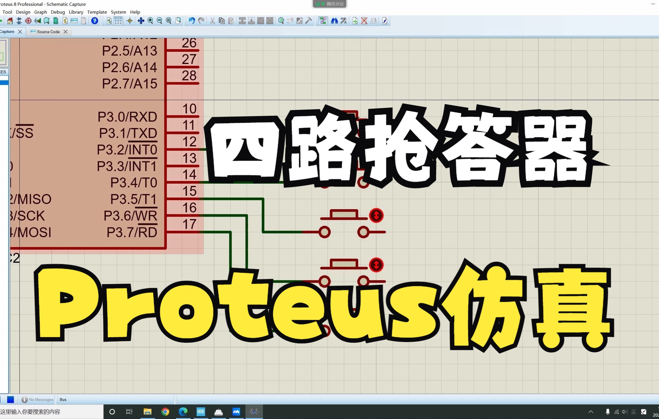Click the center-at-cursor pan icon
Viewport: 659px width, 419px height.
(x=141, y=21)
